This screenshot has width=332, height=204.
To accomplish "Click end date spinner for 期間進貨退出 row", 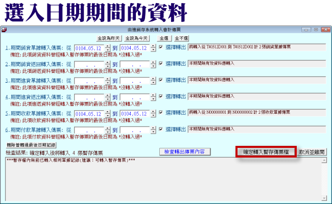I will pyautogui.click(x=152, y=97).
